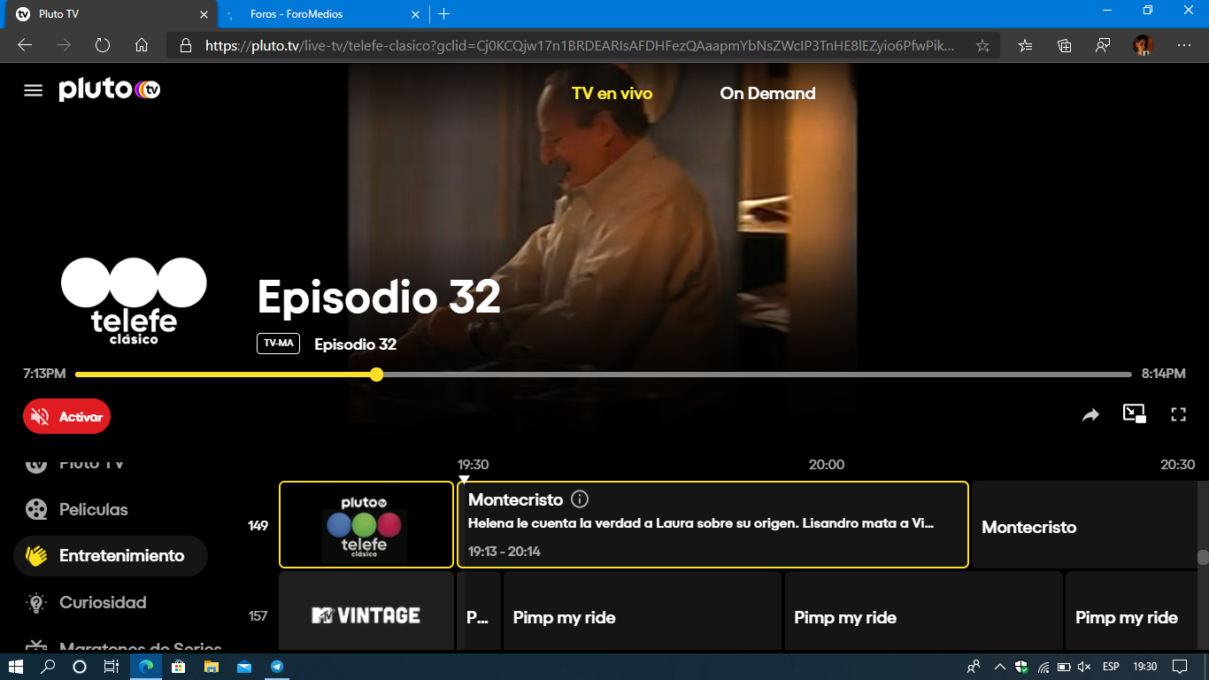Image resolution: width=1209 pixels, height=680 pixels.
Task: Click the 20:00 time label in the guide
Action: point(827,464)
